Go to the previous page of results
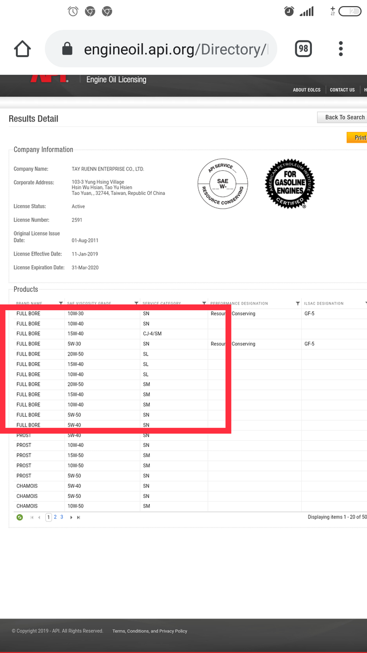367x653 pixels. [x=39, y=517]
